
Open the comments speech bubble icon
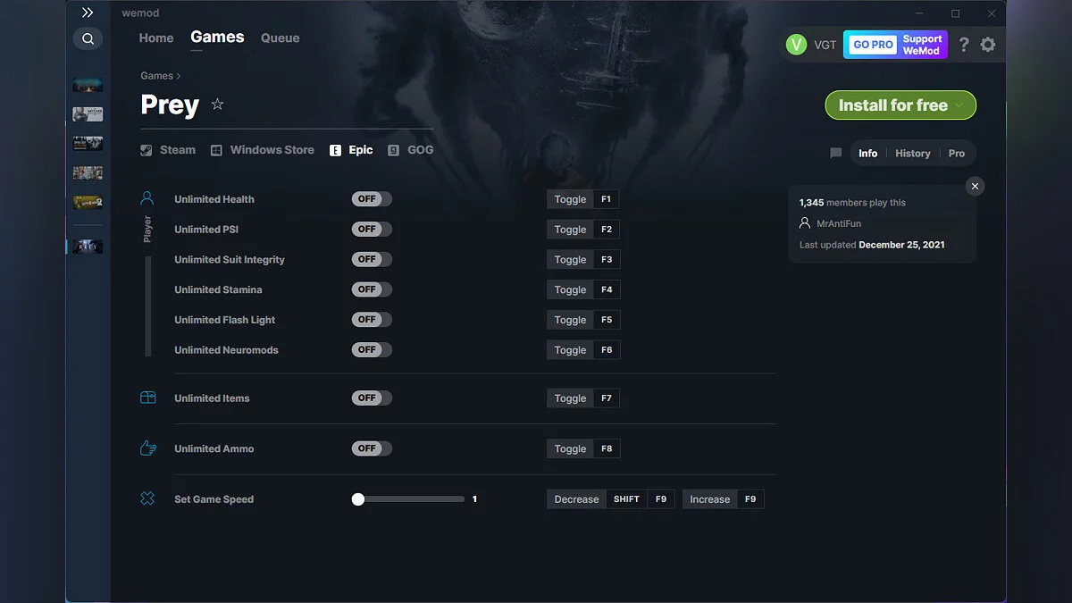point(836,154)
